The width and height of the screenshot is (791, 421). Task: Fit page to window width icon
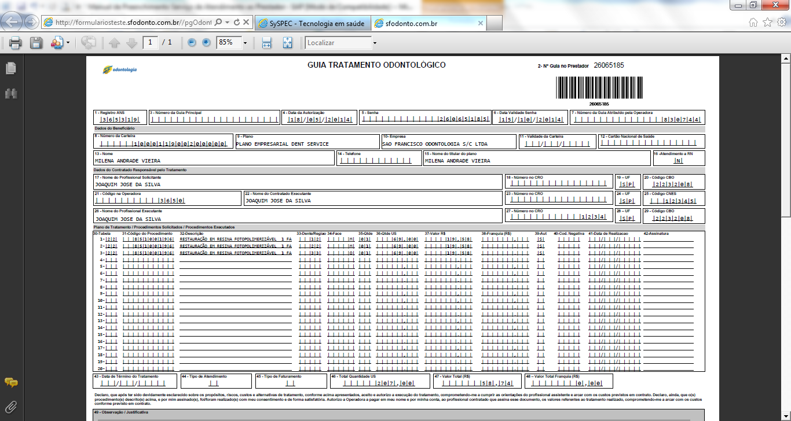[x=267, y=42]
